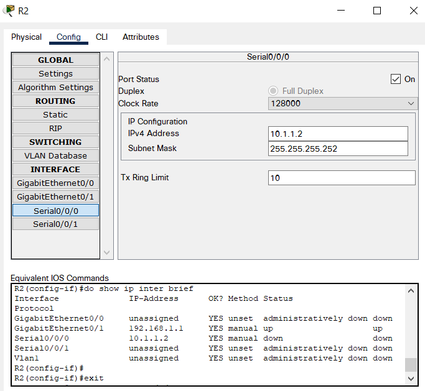Viewport: 425px width, 391px height.
Task: Select interface GigabitEthernet0/0
Action: [x=55, y=183]
